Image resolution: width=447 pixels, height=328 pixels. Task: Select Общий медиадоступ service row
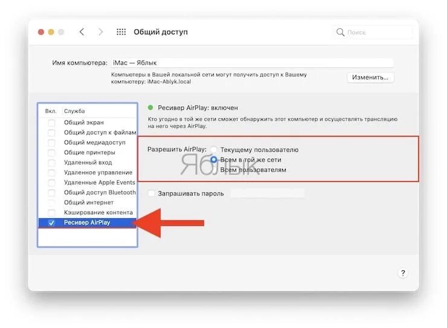pyautogui.click(x=88, y=142)
